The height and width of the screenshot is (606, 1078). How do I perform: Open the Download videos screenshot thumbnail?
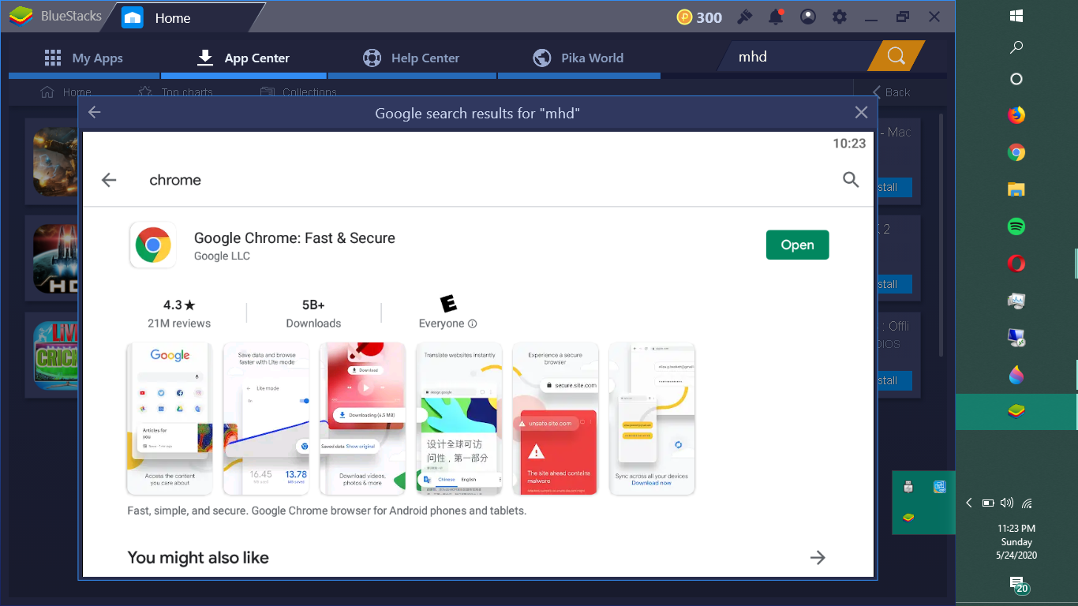point(362,418)
